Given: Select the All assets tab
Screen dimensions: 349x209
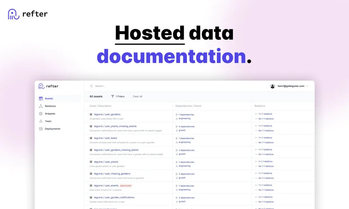Looking at the screenshot, I should point(96,96).
